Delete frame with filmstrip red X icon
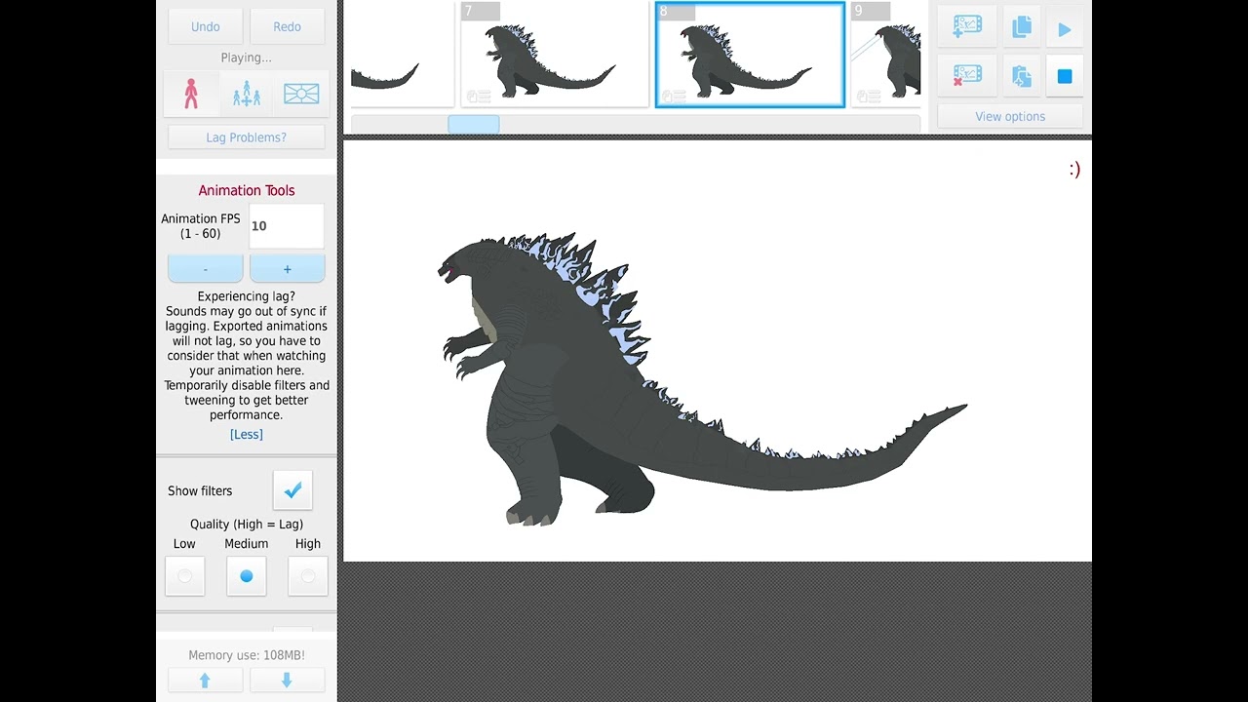Image resolution: width=1248 pixels, height=702 pixels. click(966, 76)
